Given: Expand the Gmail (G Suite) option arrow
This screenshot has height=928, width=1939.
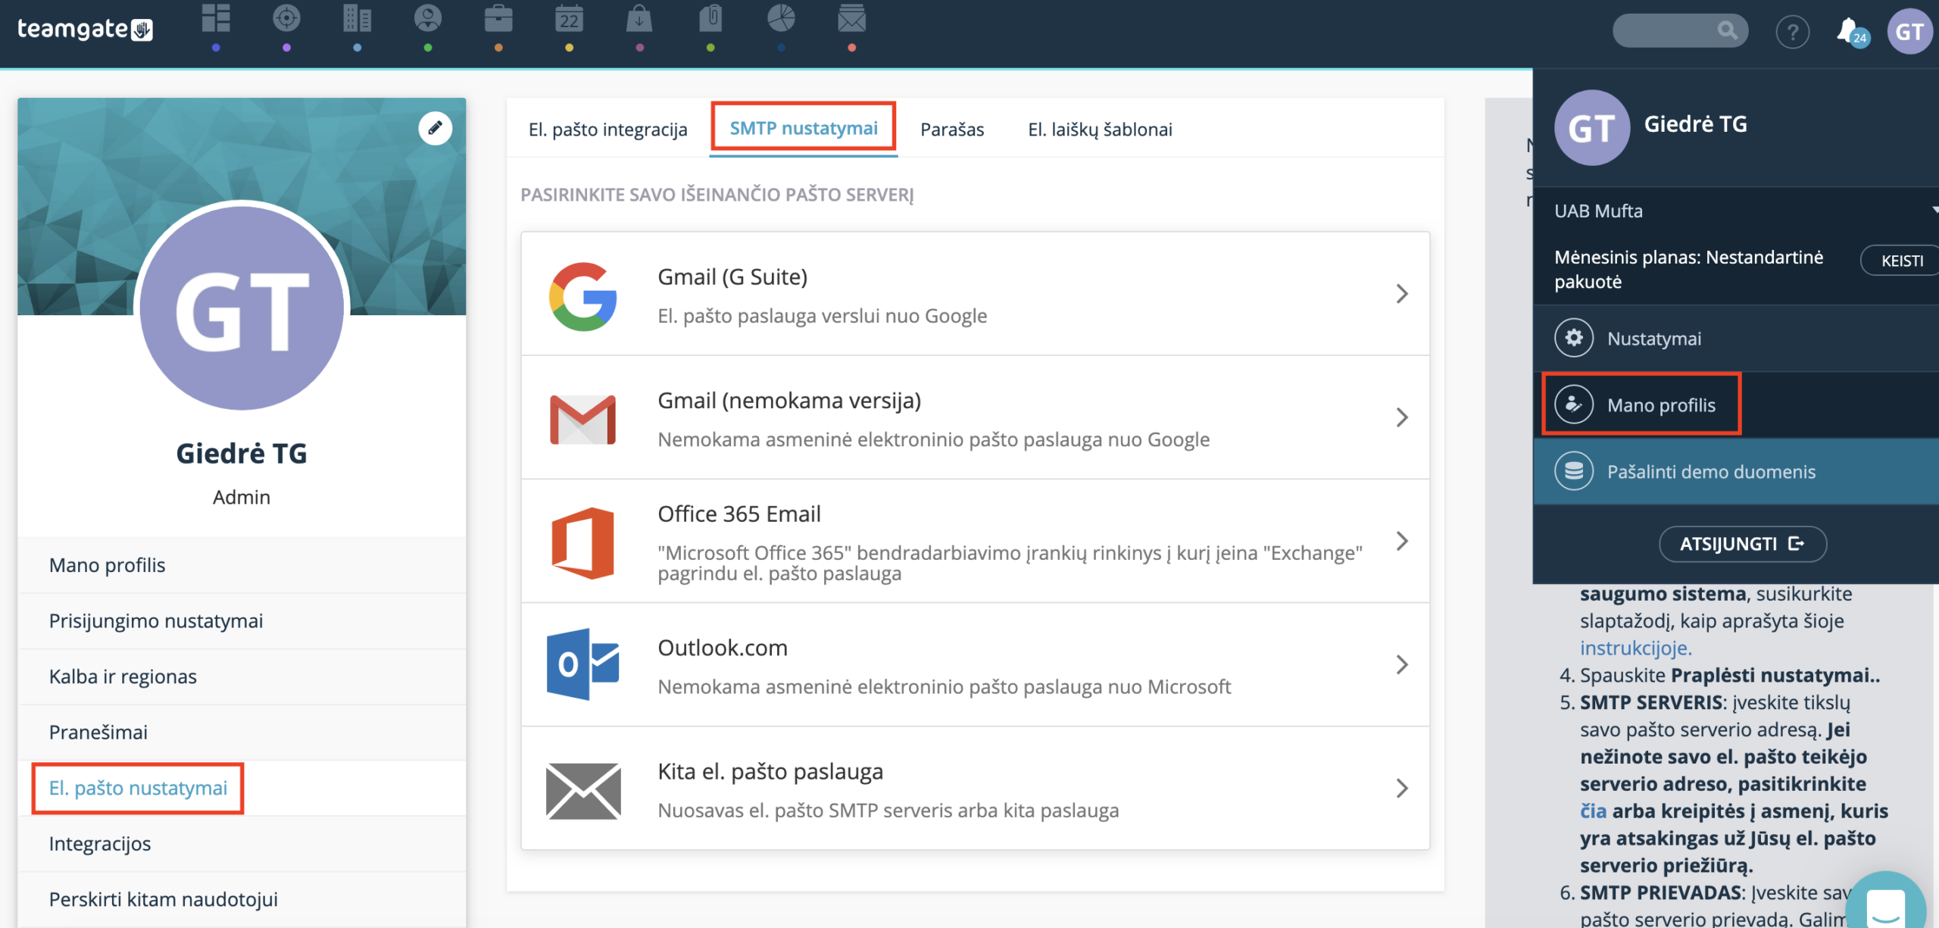Looking at the screenshot, I should (1402, 293).
